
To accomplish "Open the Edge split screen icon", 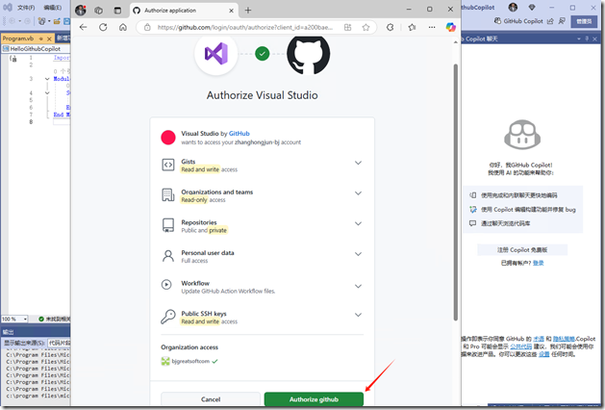I will [347, 27].
